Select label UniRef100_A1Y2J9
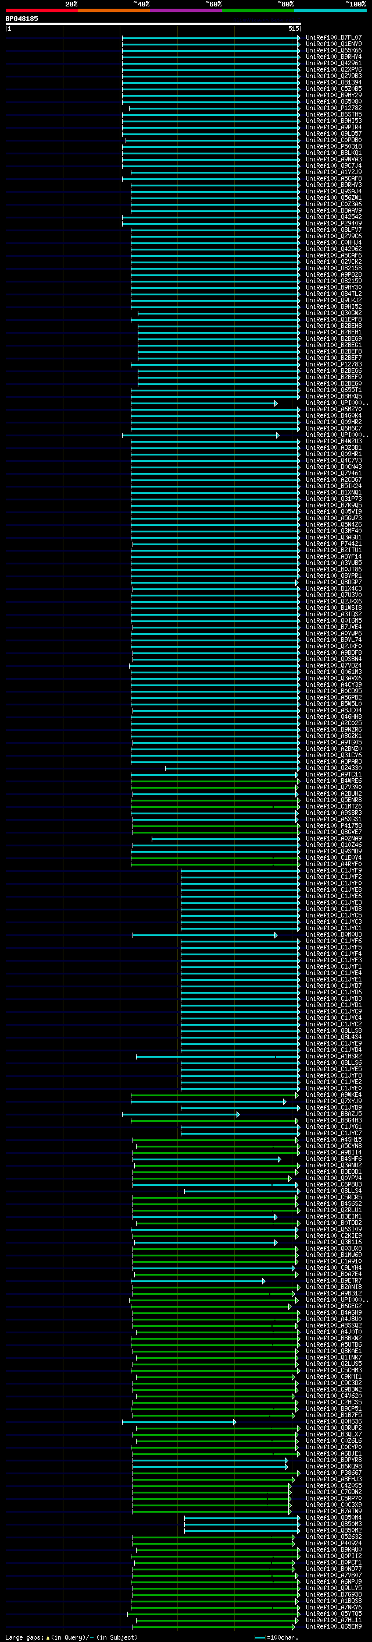The image size is (372, 1642). (x=334, y=172)
